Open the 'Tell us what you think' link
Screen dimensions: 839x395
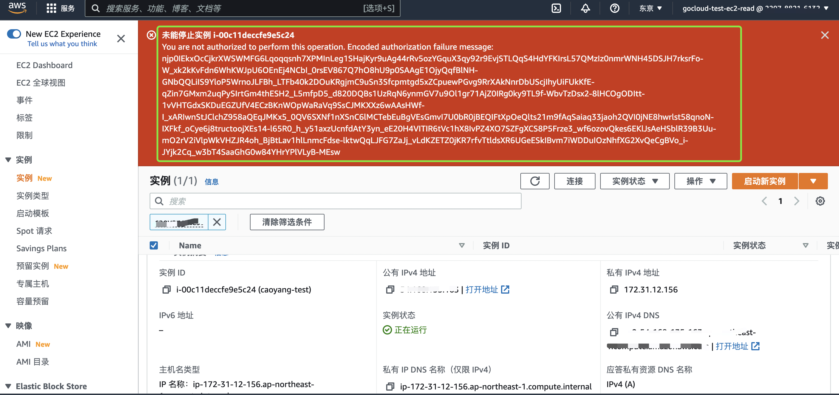tap(62, 44)
